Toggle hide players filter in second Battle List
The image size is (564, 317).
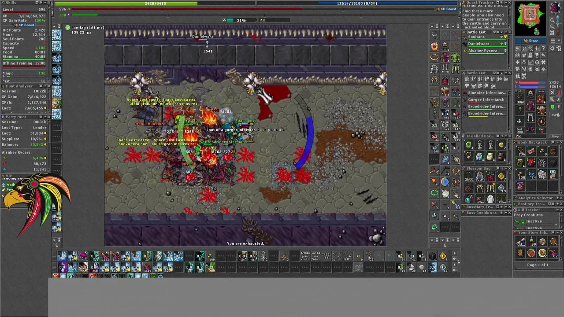click(x=467, y=79)
